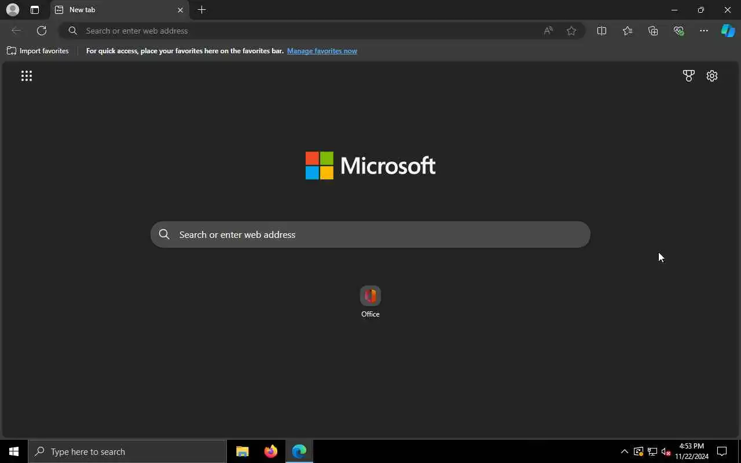Open a new tab with the plus button
Screen dimensions: 741x463
tap(201, 10)
